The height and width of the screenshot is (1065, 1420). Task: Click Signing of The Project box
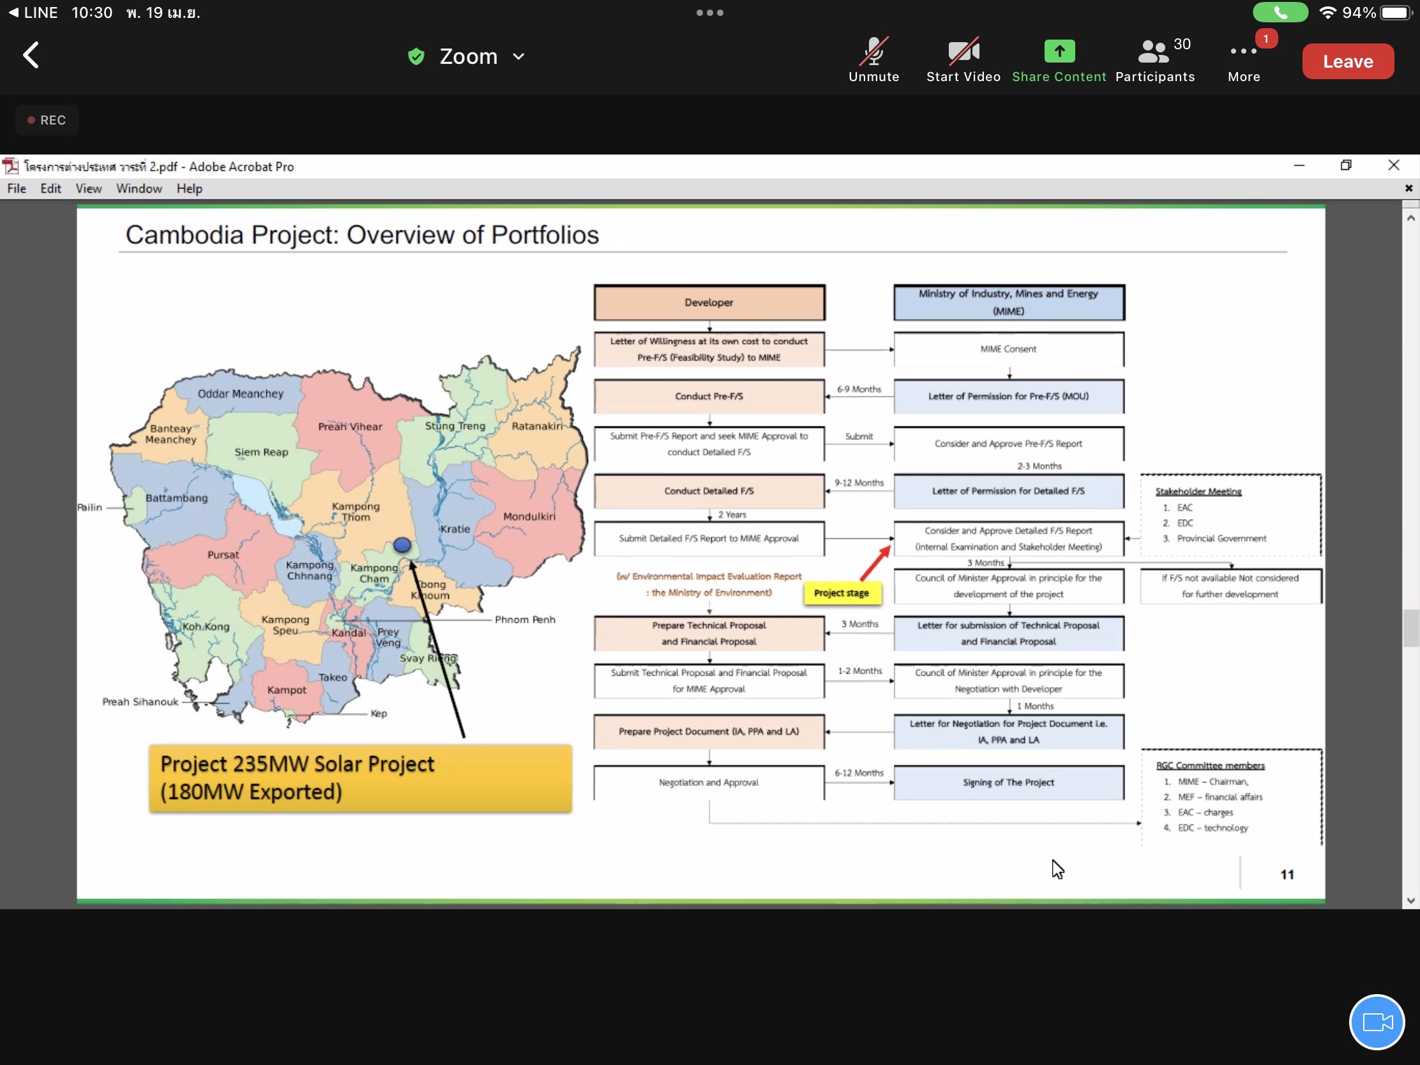(1009, 783)
